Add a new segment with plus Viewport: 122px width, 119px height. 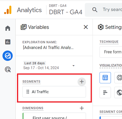pyautogui.click(x=82, y=82)
